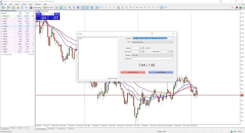The height and width of the screenshot is (133, 245).
Task: Open the Tools menu
Action: (x=31, y=4)
